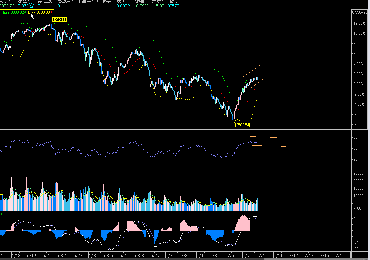Select the lower orange trend line on RSI panel
Viewport: 370px width, 260px height.
click(266, 146)
